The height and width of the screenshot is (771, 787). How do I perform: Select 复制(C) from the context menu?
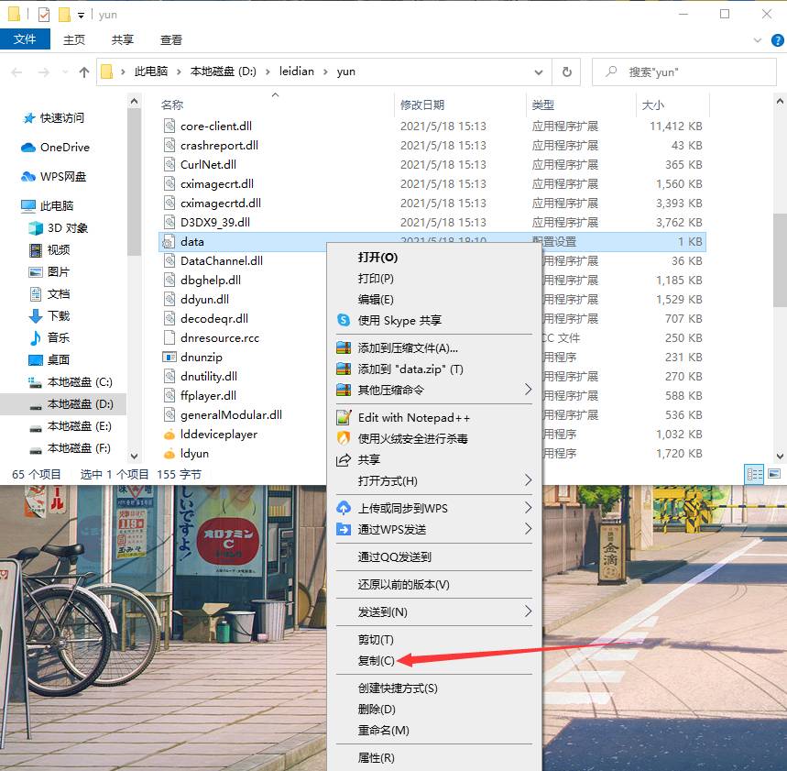pyautogui.click(x=376, y=660)
